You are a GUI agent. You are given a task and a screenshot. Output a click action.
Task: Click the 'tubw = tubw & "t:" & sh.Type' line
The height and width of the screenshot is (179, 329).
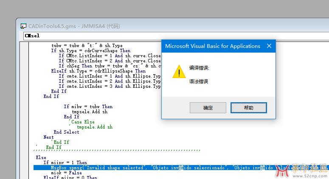(87, 45)
